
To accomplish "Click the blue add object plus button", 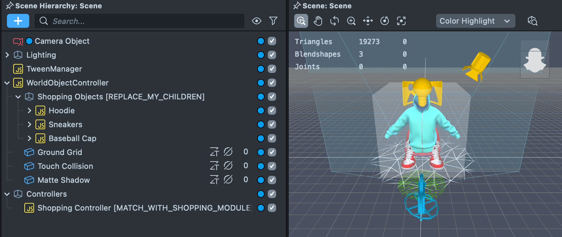I will [x=18, y=21].
